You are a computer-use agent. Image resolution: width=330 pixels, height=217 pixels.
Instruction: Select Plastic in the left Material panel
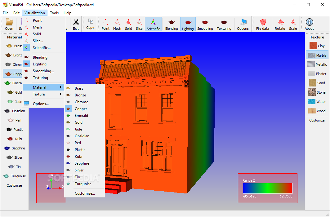click(15, 130)
